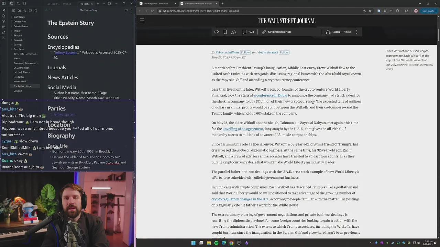440x247 pixels.
Task: Click the paper-plane ribbon icon in Obsidian
Action: point(3,10)
